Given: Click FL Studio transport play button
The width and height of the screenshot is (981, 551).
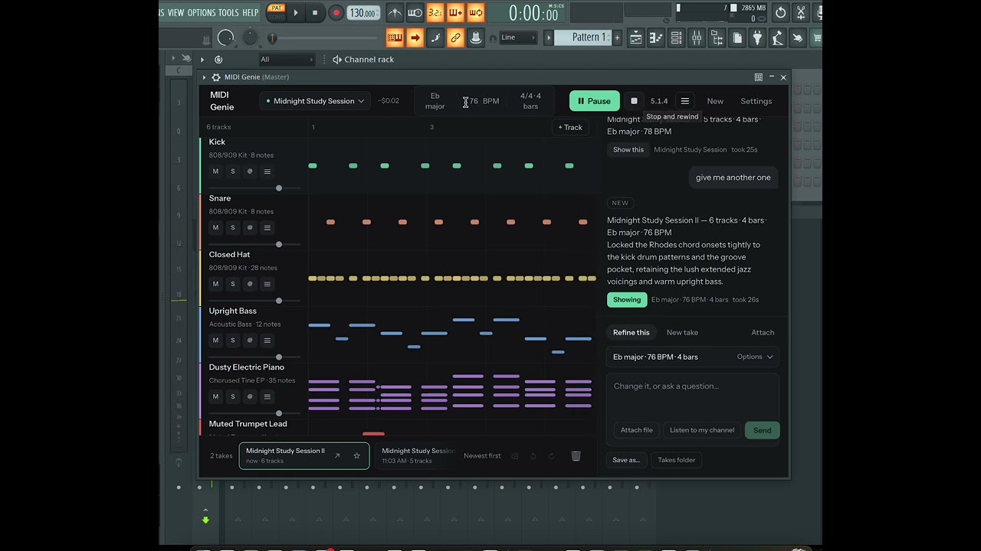Looking at the screenshot, I should 296,12.
